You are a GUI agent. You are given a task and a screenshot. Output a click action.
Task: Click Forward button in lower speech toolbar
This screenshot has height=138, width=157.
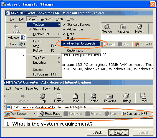[x=93, y=114]
